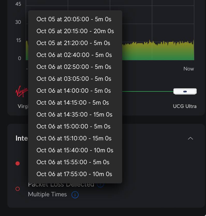The image size is (206, 216).
Task: Pick Oct 06 at 15:40:00 10m entry
Action: (75, 150)
